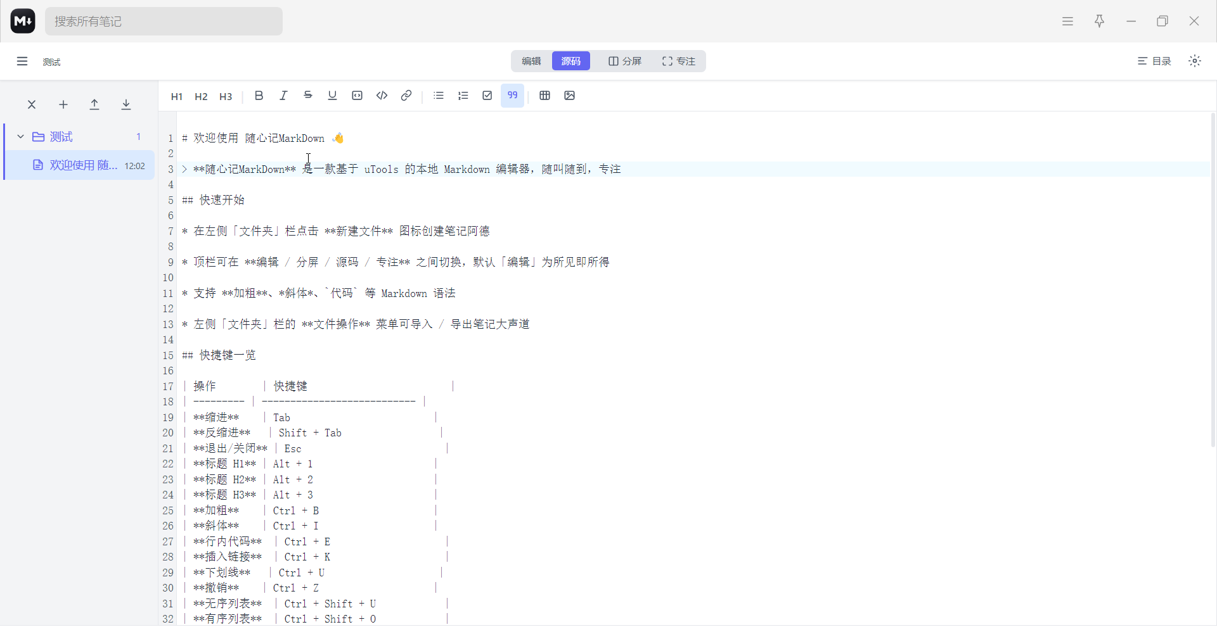Click the table row 加粗 Ctrl + B
This screenshot has height=627, width=1217.
click(310, 511)
